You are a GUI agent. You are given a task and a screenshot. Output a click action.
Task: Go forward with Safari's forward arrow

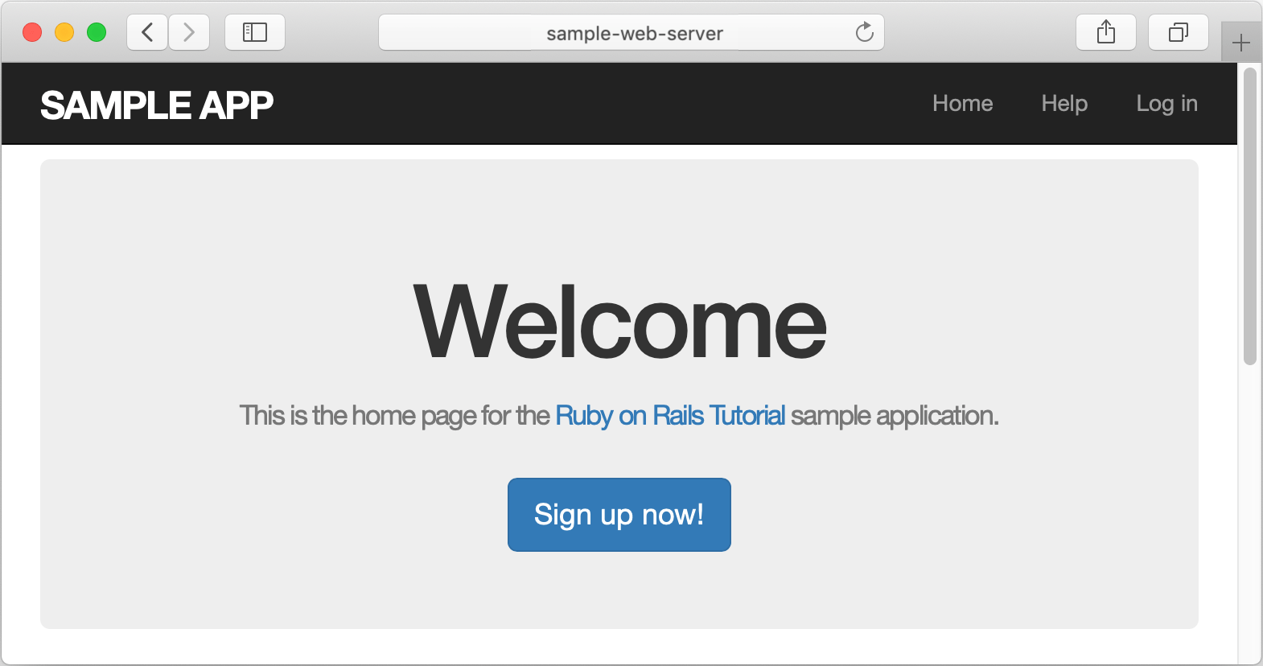point(189,32)
